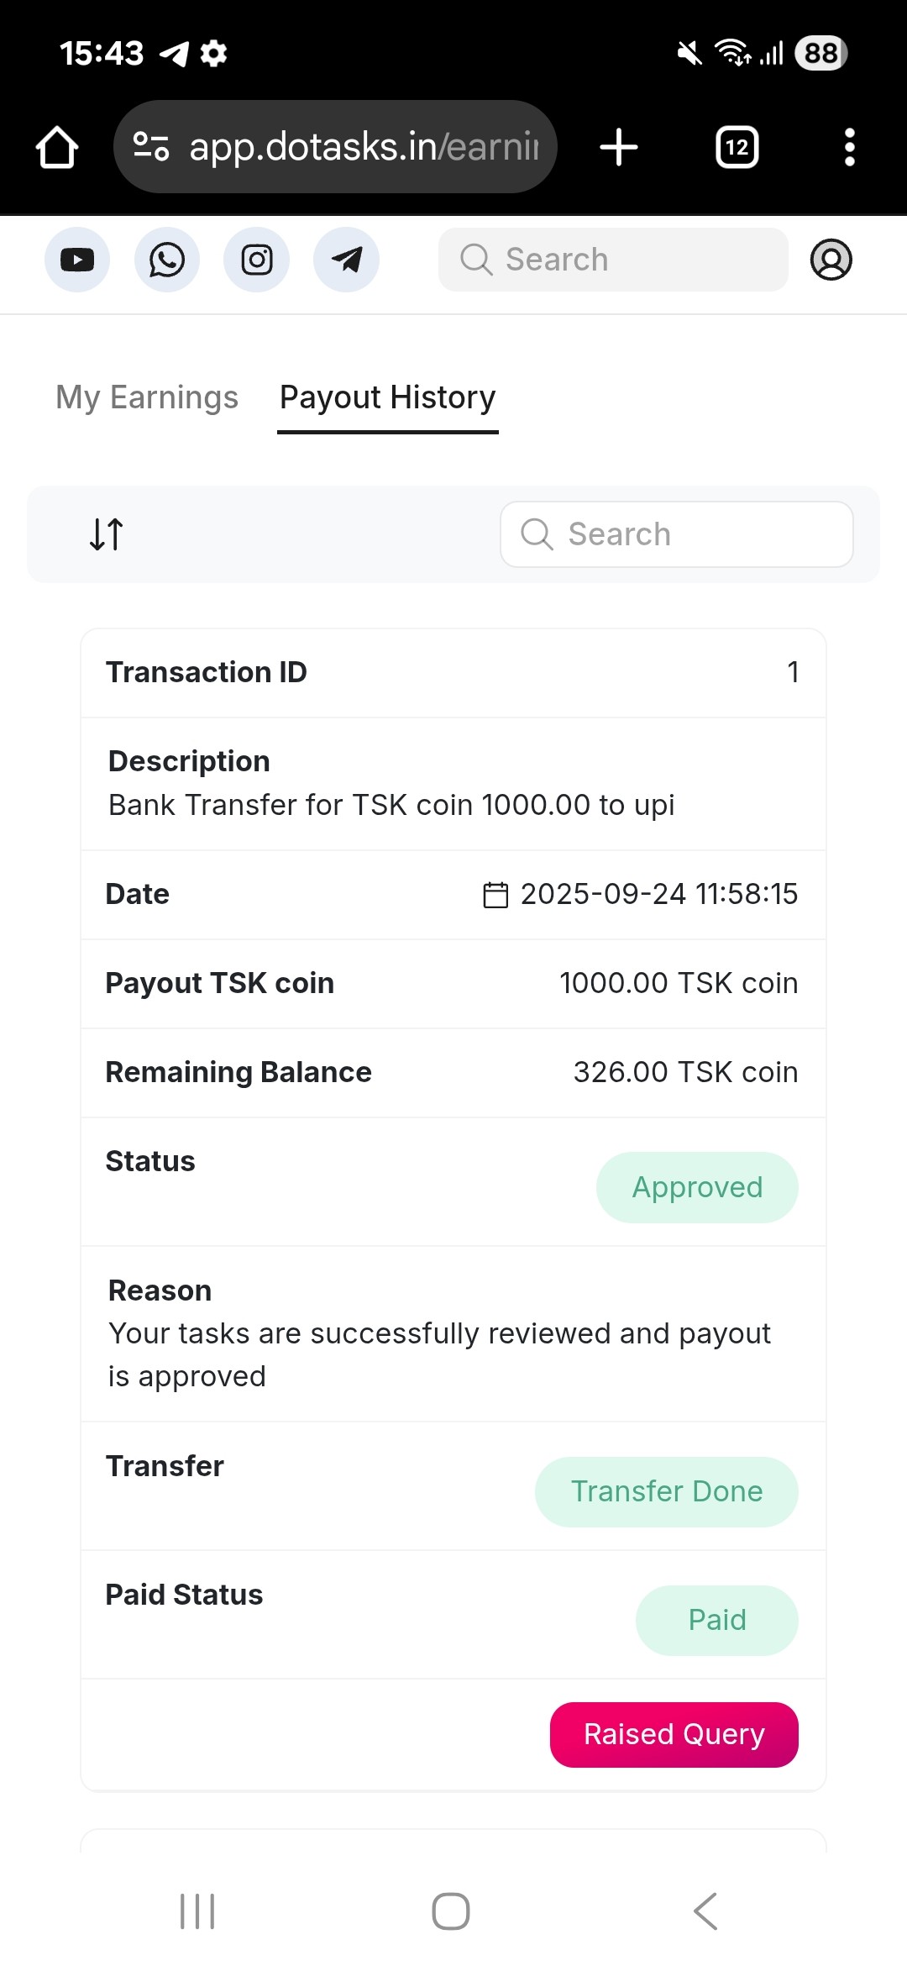
Task: Tap the Paid status badge
Action: pos(716,1620)
